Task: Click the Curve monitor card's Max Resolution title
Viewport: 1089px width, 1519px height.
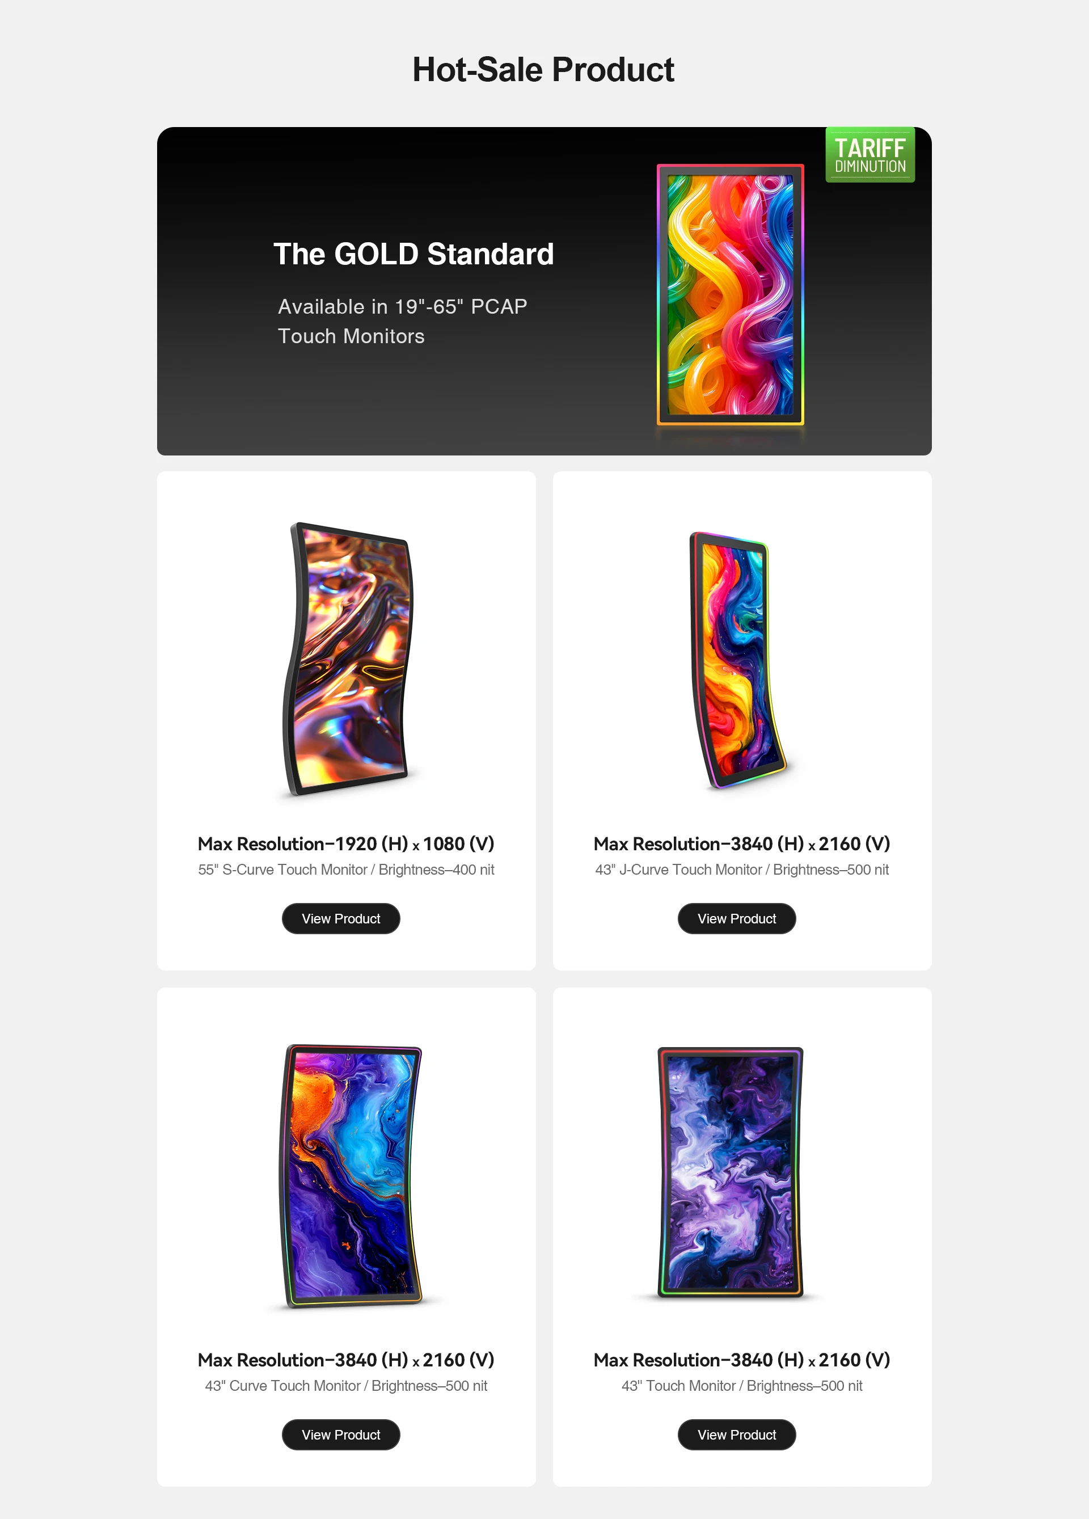Action: [x=346, y=1360]
